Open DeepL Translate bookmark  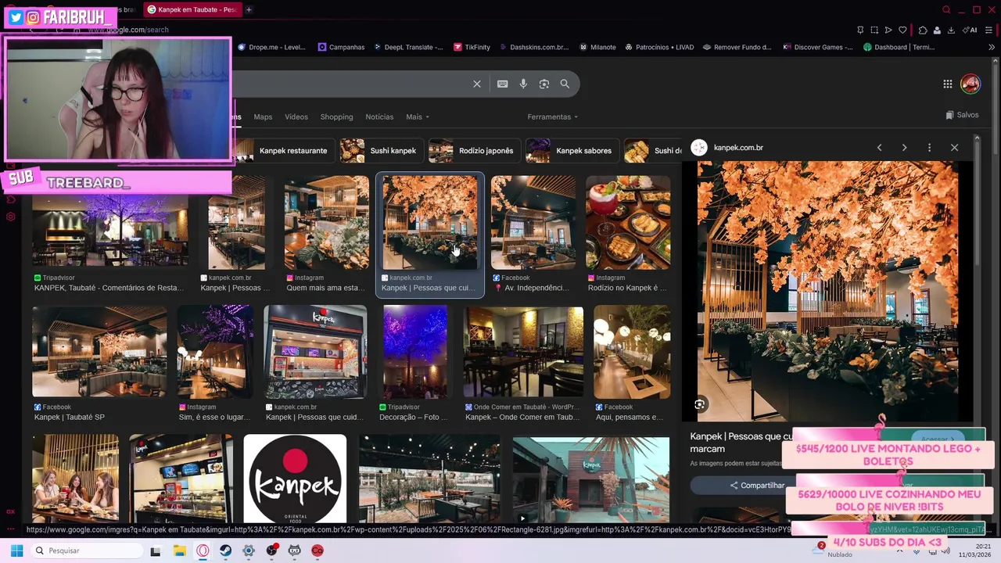coord(407,47)
